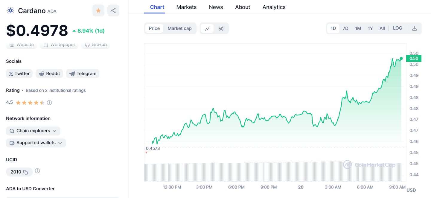Screen dimensions: 431x198
Task: Open the GitHub link
Action: coord(96,45)
